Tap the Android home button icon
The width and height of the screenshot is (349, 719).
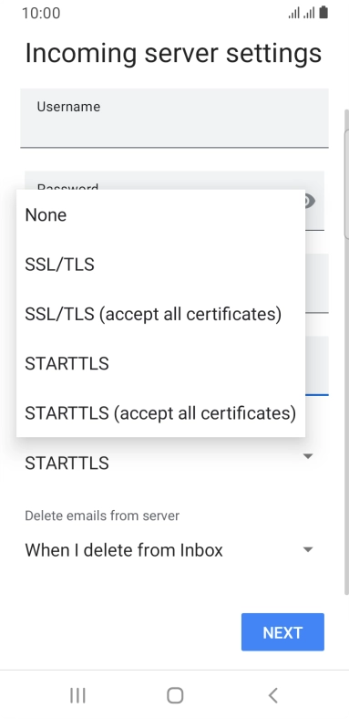[175, 695]
